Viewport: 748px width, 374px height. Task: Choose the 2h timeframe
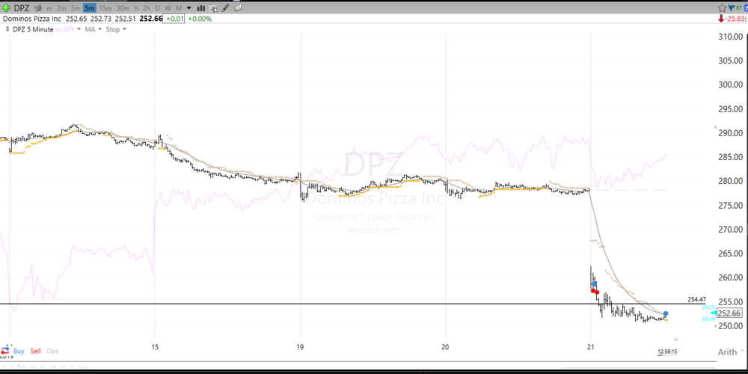(x=147, y=8)
